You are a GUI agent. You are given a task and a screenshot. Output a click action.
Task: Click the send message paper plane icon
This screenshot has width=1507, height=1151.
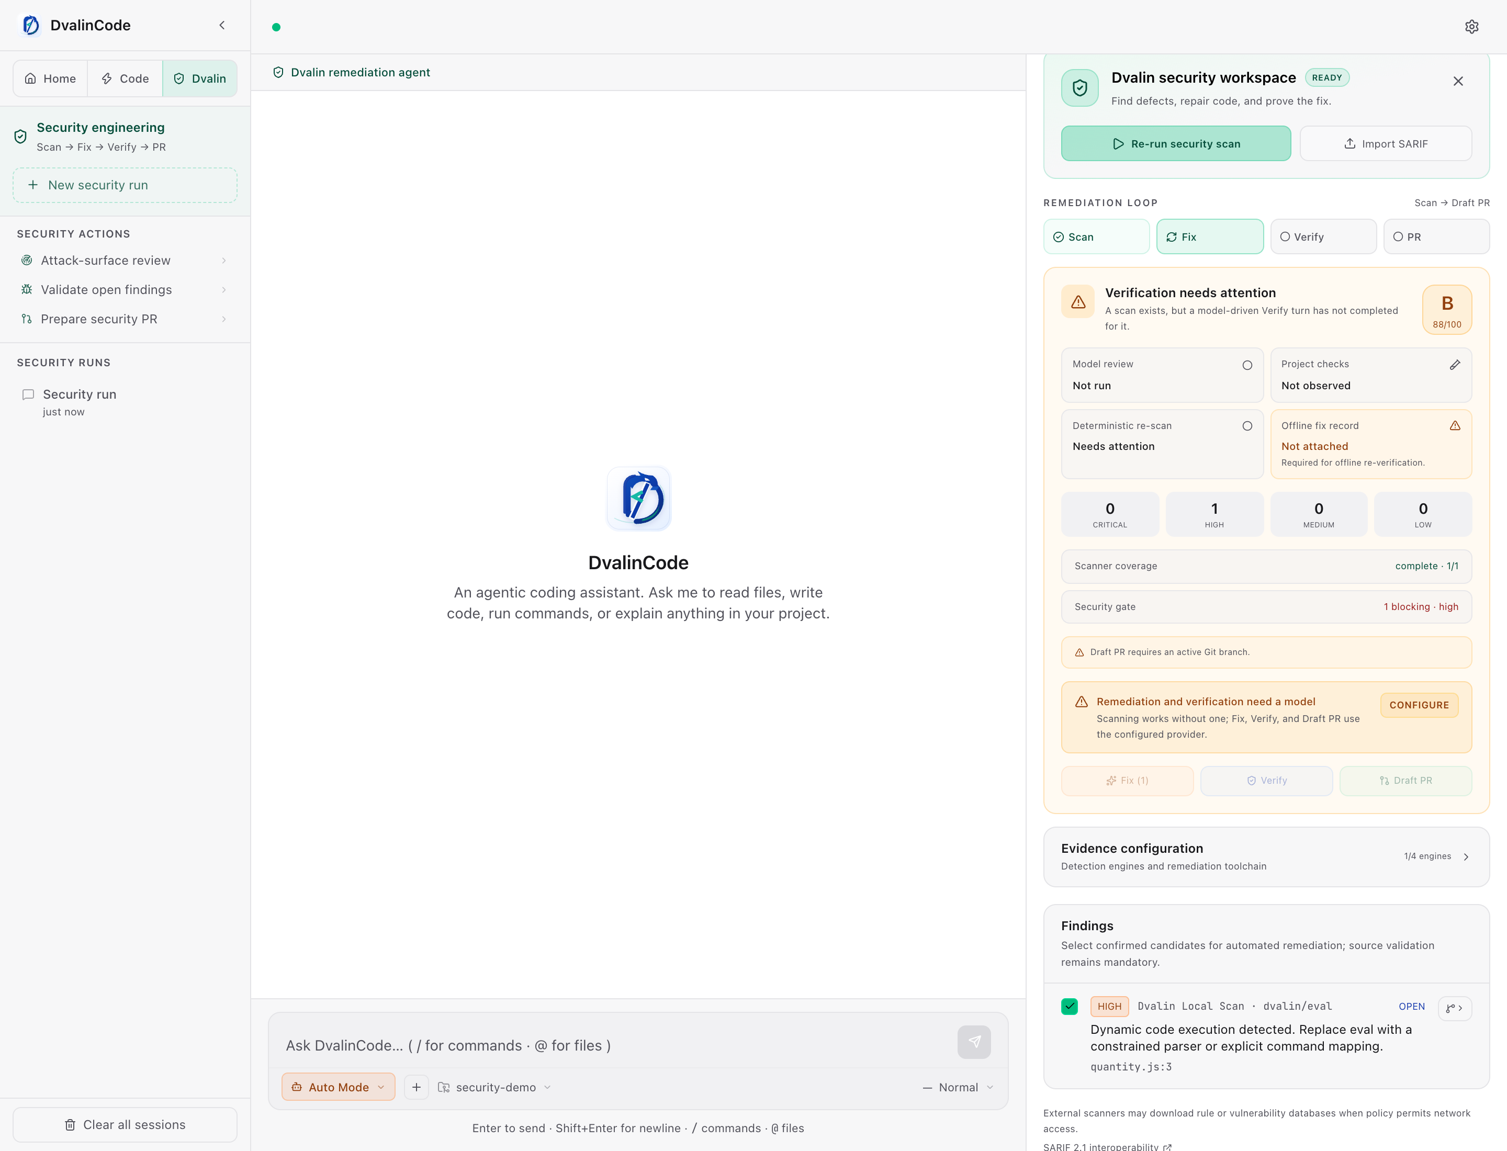click(x=974, y=1041)
